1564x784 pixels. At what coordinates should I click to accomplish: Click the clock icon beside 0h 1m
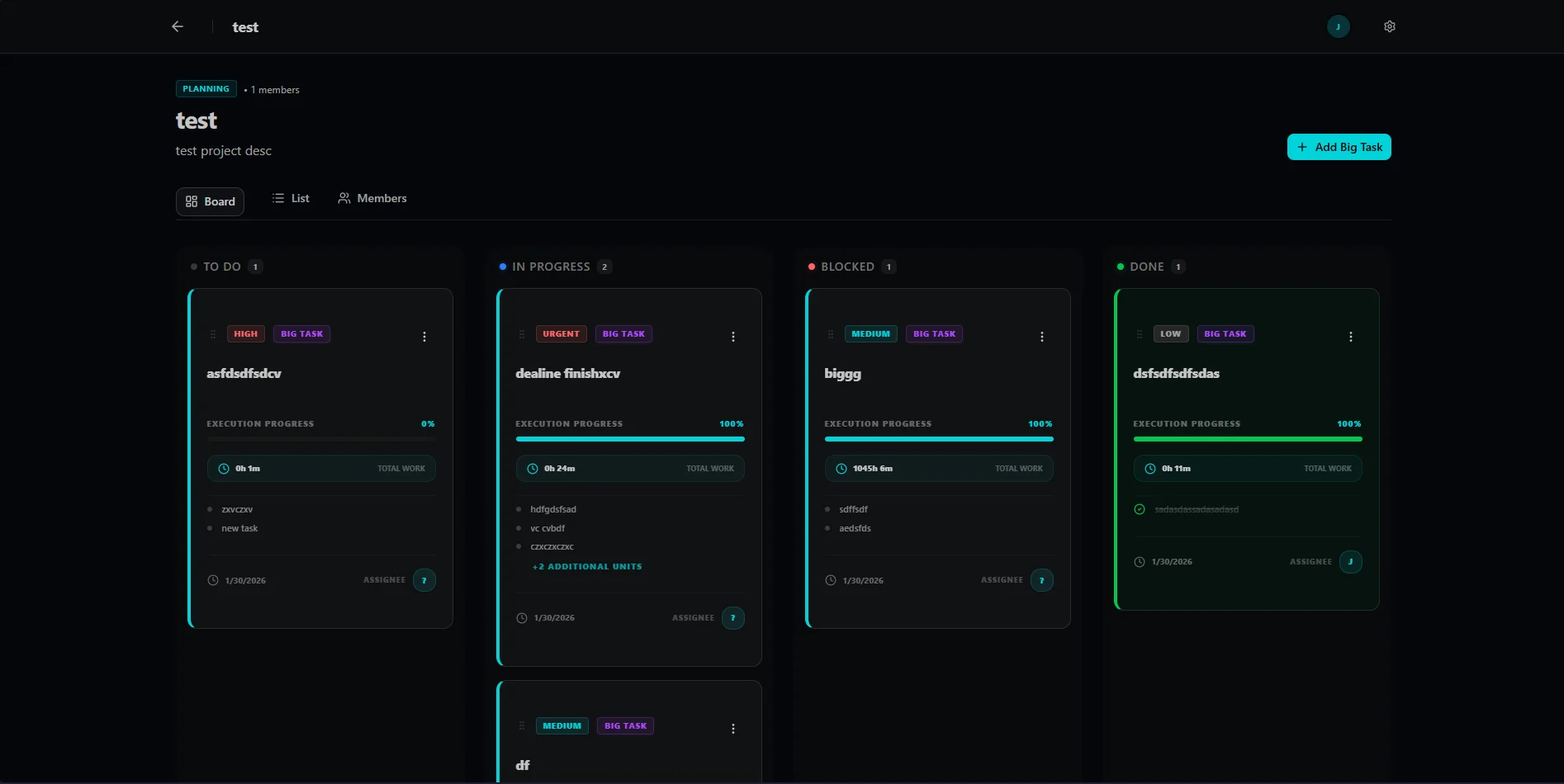coord(224,469)
